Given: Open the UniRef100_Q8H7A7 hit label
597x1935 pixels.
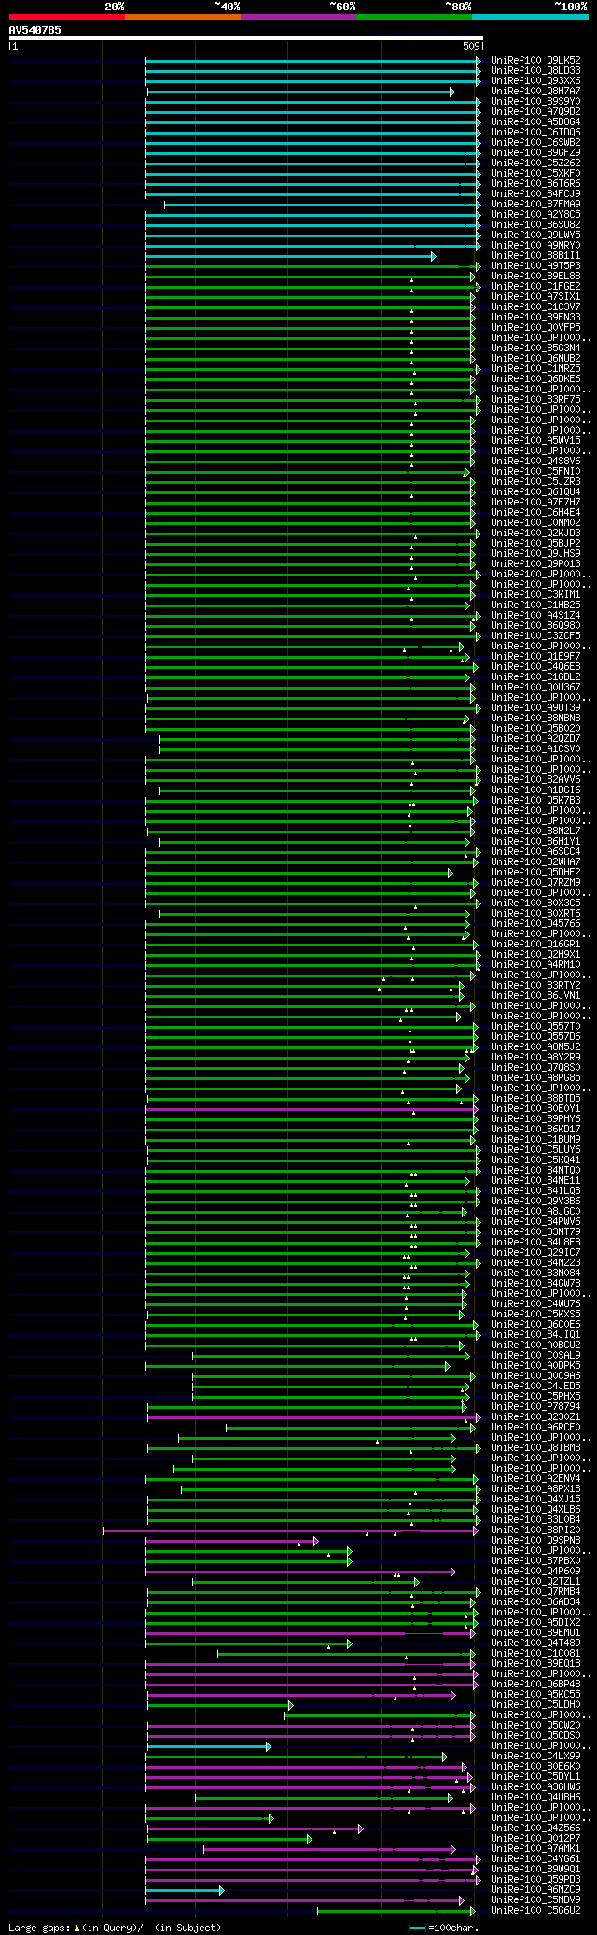Looking at the screenshot, I should pyautogui.click(x=535, y=91).
